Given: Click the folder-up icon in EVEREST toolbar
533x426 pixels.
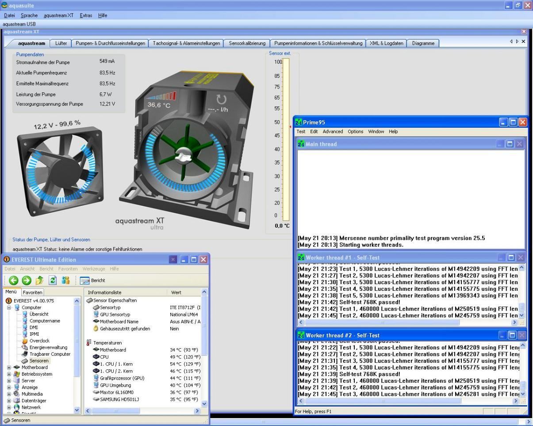Looking at the screenshot, I should [x=40, y=280].
